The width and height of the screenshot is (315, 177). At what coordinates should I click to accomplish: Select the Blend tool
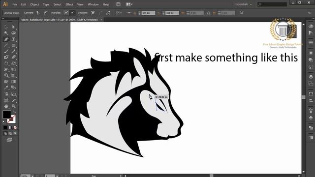coord(13,88)
